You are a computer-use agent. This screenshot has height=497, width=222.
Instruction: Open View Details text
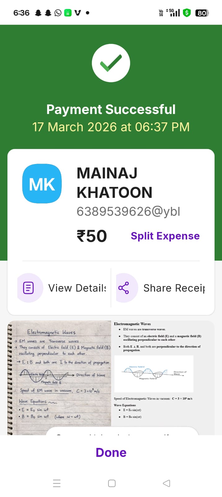(77, 288)
